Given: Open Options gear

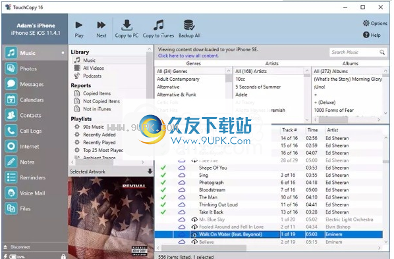Looking at the screenshot, I should [366, 23].
